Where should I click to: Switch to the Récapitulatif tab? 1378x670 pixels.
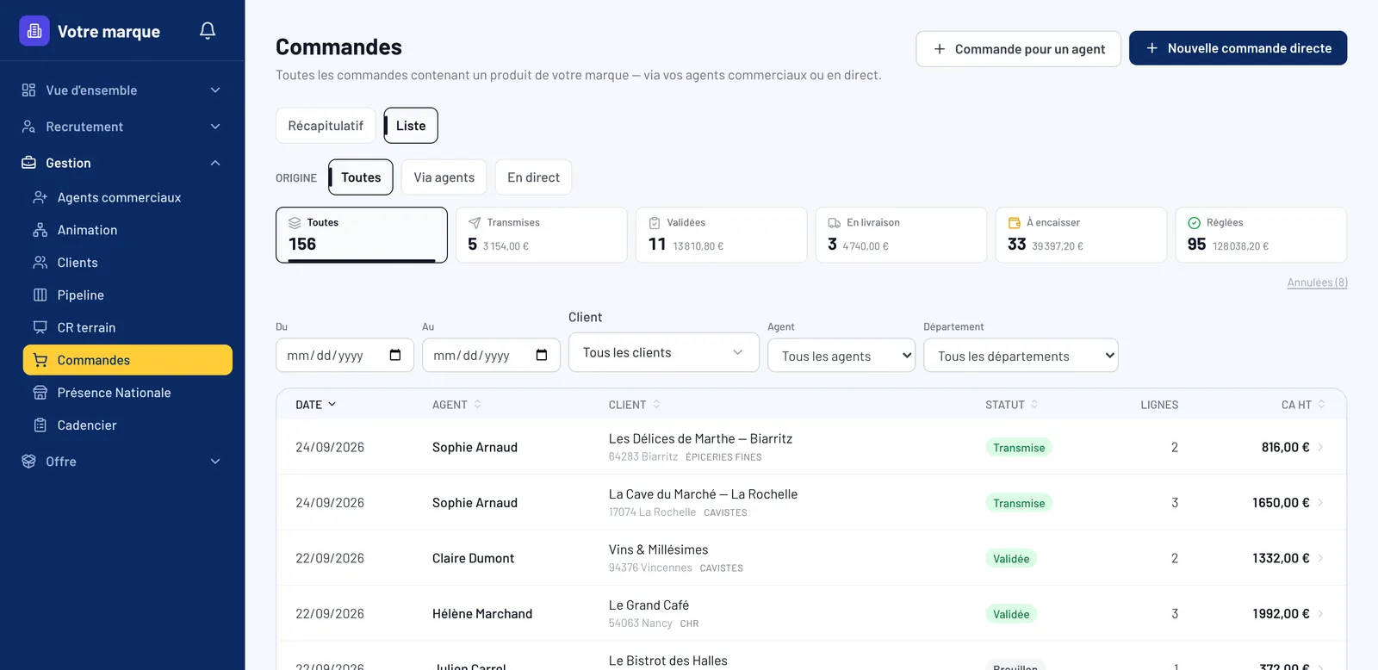coord(326,126)
